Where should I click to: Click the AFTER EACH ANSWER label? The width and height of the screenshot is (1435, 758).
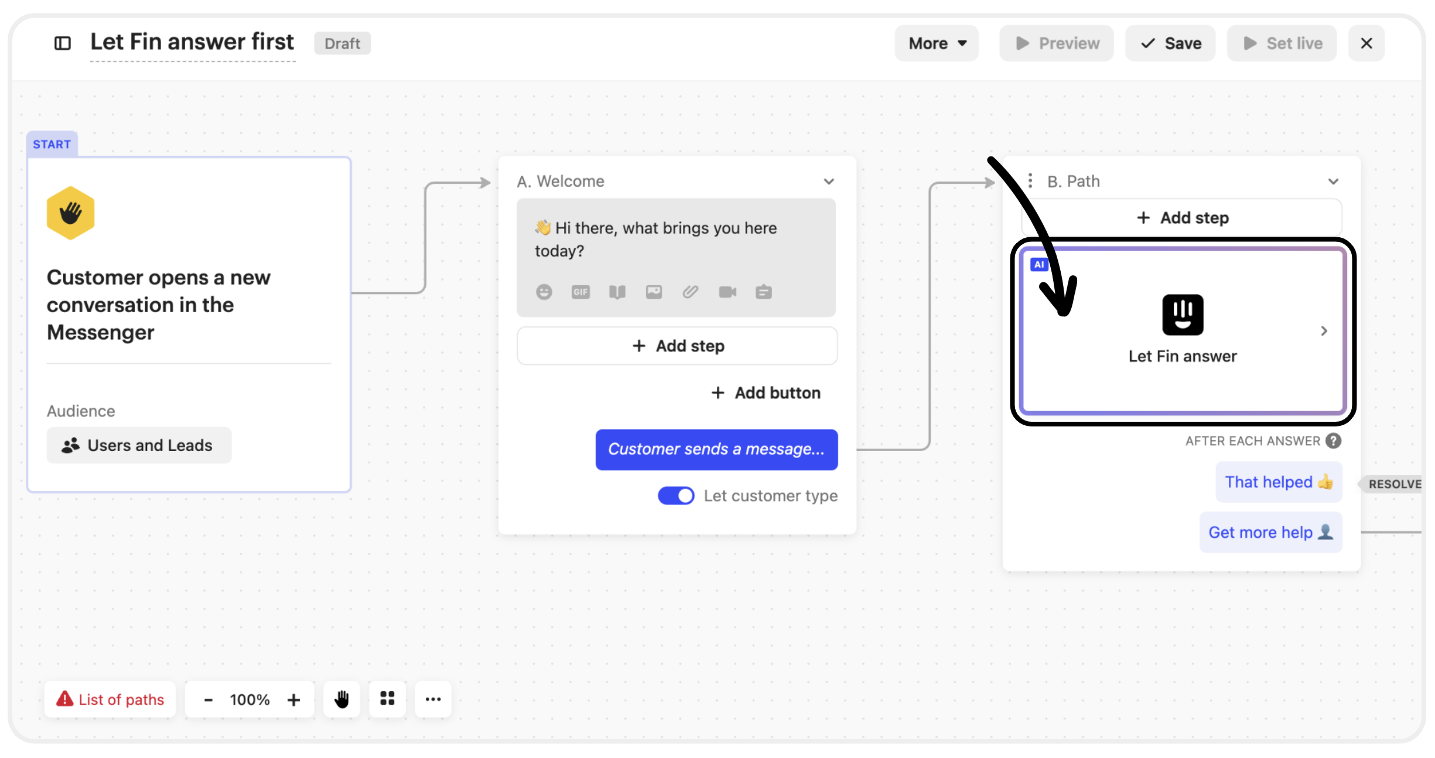[x=1253, y=441]
